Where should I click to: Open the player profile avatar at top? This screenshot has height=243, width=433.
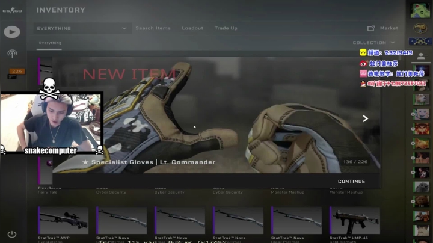pos(420,11)
